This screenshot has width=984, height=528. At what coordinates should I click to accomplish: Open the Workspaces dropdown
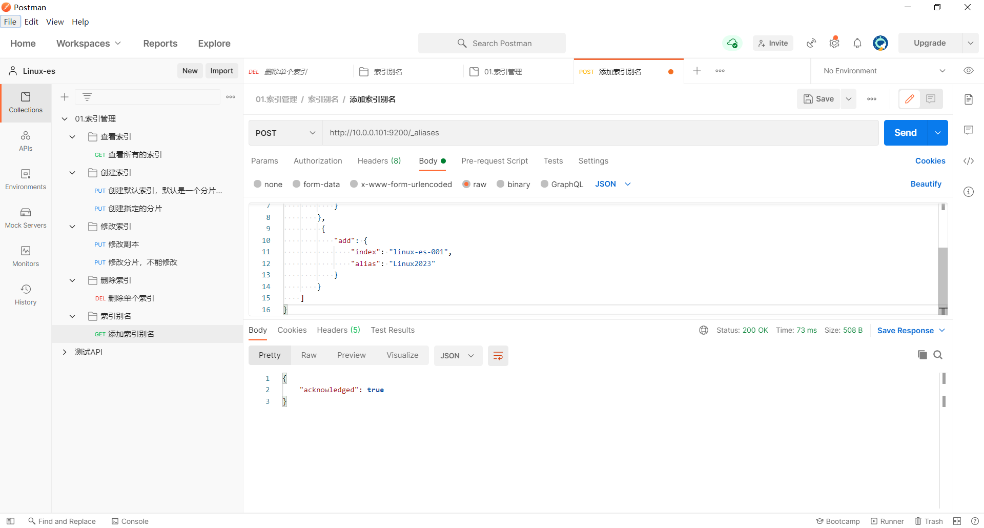tap(89, 44)
